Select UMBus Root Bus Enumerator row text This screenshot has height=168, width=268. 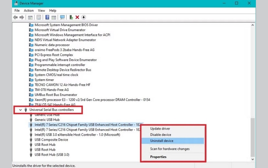[56, 95]
